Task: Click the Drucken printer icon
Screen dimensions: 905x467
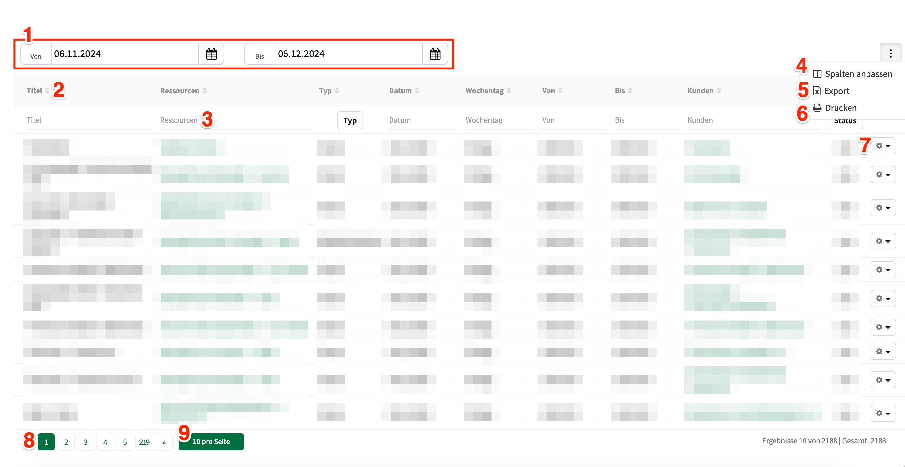Action: 817,108
